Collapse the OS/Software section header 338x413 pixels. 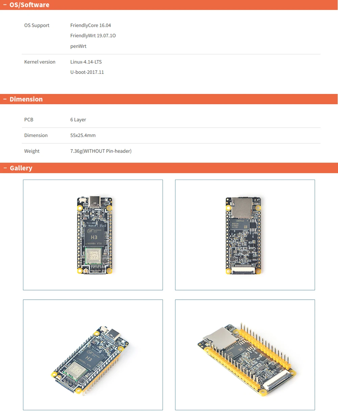click(x=169, y=5)
